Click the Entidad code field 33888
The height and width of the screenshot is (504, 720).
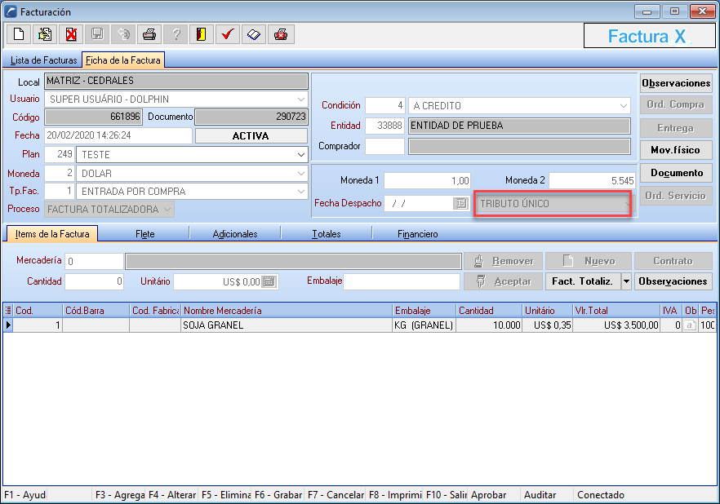tap(384, 126)
